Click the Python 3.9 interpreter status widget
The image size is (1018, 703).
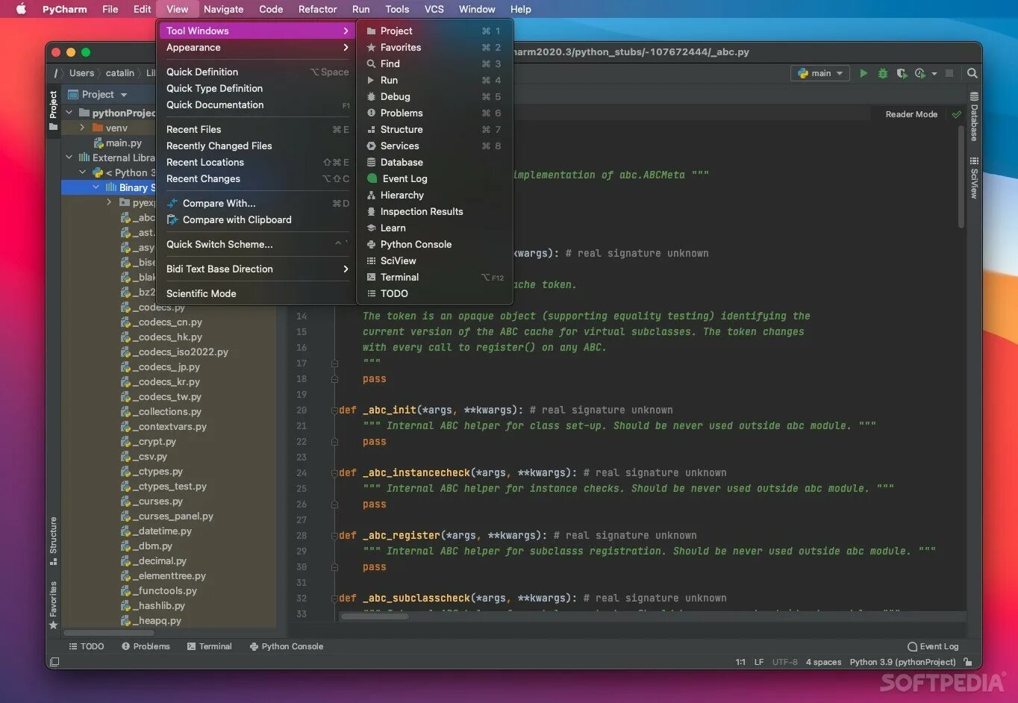902,662
